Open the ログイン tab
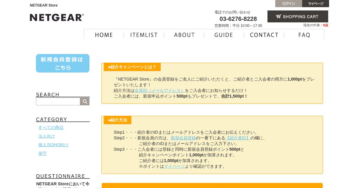 [289, 4]
